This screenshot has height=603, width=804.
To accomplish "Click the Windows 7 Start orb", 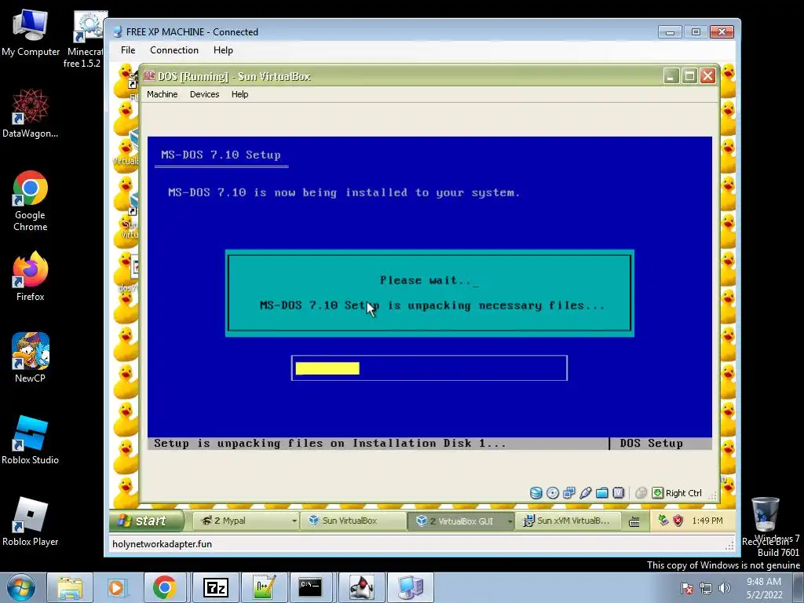I will click(x=21, y=587).
